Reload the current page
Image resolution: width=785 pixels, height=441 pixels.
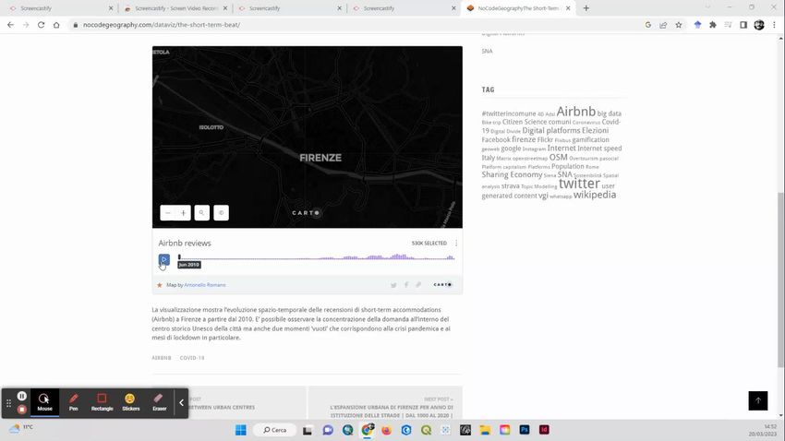click(x=41, y=25)
